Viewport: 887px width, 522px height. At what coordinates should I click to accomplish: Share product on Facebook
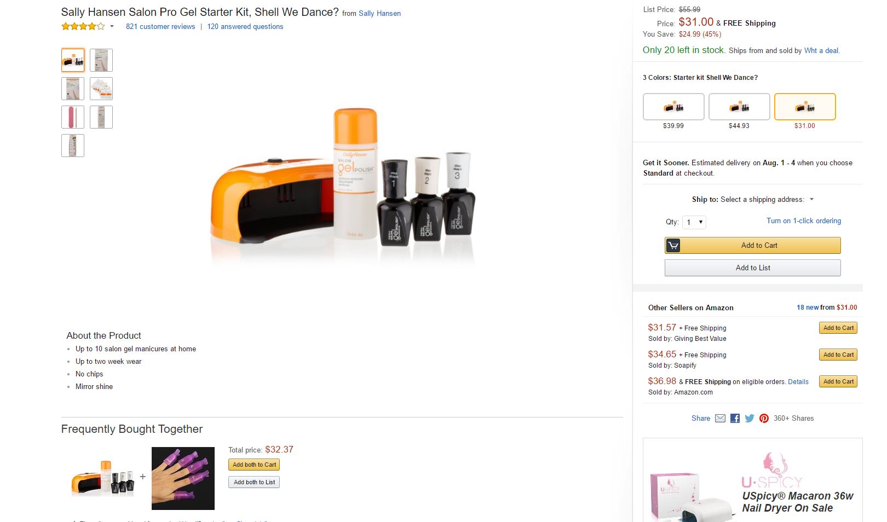pyautogui.click(x=735, y=419)
